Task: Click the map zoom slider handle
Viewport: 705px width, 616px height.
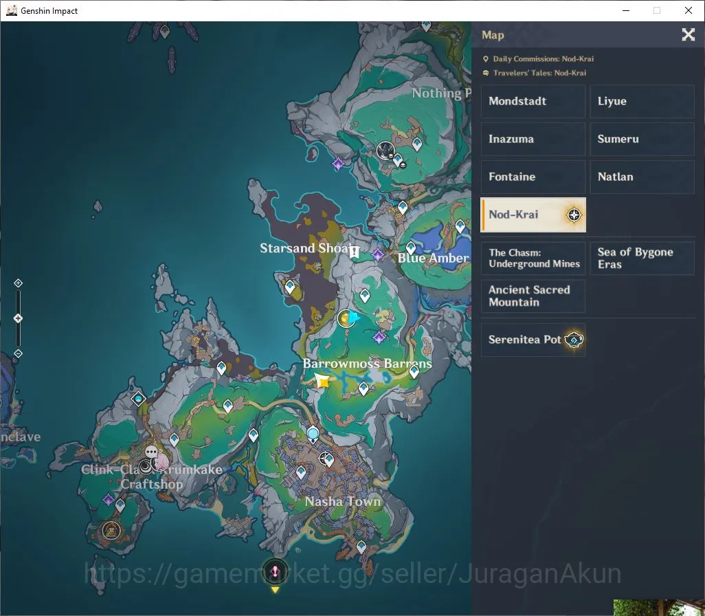Action: pos(18,318)
